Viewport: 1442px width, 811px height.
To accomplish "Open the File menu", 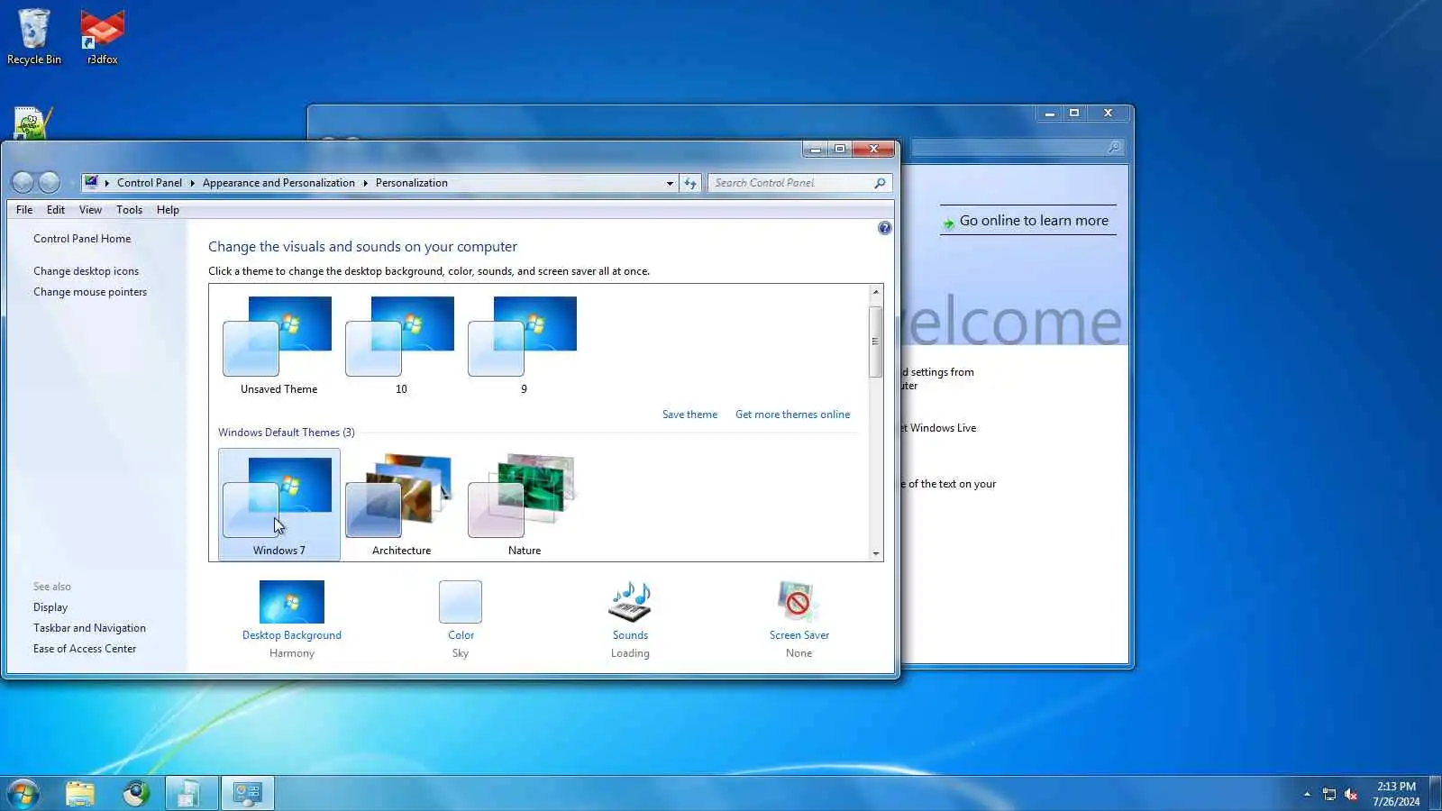I will coord(24,210).
